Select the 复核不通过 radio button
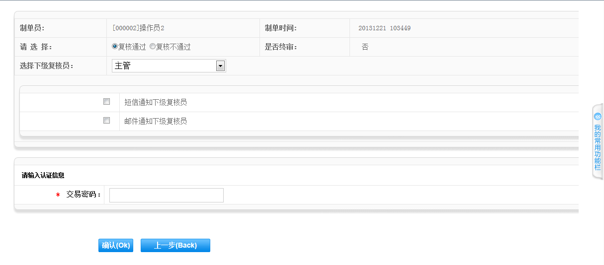Image resolution: width=604 pixels, height=265 pixels. [153, 47]
